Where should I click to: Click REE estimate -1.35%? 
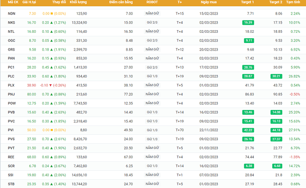(294, 157)
